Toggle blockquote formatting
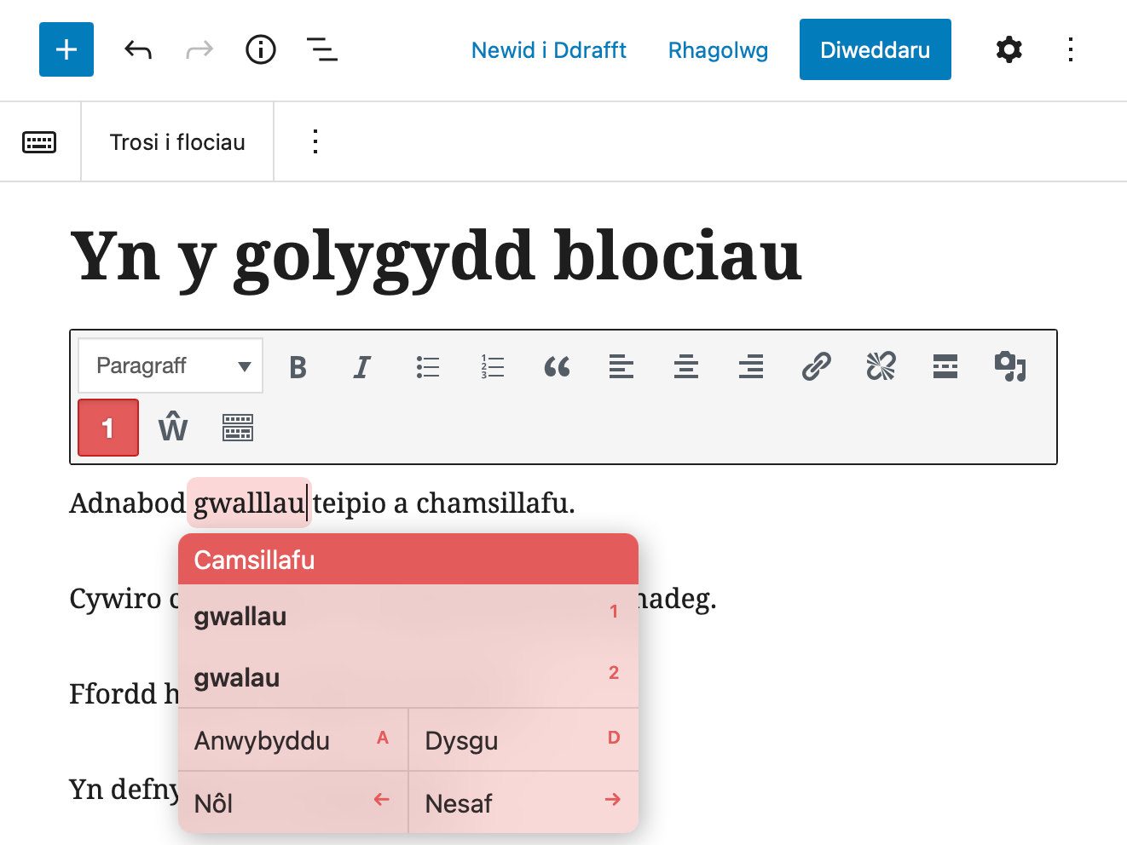The image size is (1127, 845). click(x=557, y=367)
